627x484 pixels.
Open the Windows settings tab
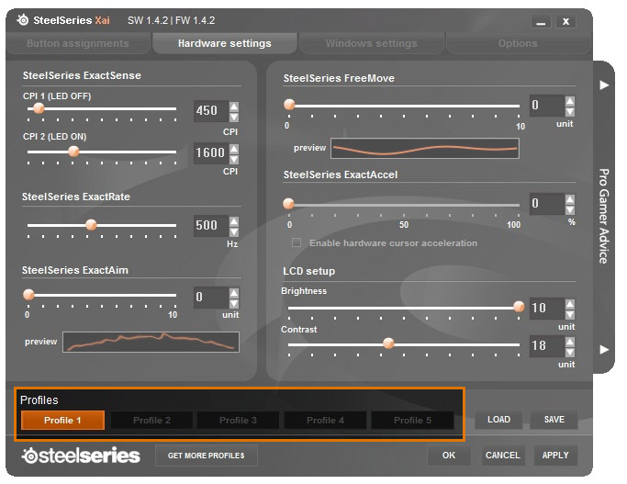[x=372, y=43]
